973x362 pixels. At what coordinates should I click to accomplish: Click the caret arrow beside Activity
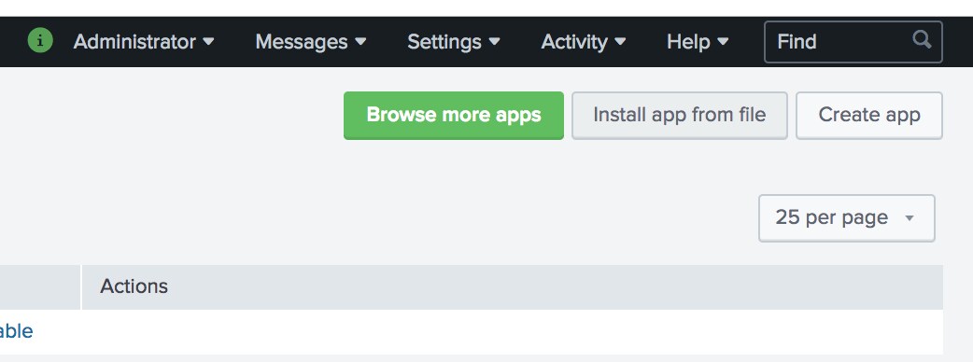tap(620, 42)
